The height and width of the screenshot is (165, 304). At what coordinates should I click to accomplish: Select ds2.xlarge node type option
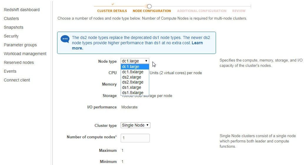[132, 77]
